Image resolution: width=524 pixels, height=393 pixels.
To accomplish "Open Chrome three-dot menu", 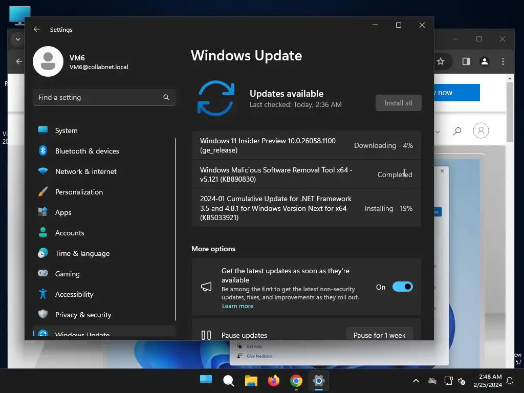I will 503,61.
